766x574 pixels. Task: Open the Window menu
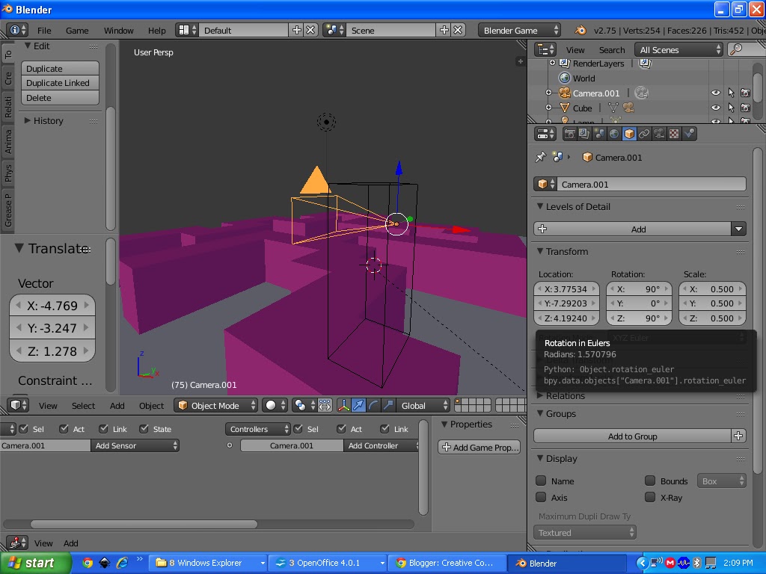[119, 30]
